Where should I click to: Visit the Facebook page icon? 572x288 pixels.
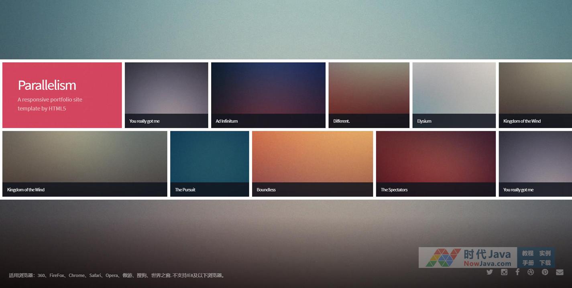pyautogui.click(x=517, y=272)
